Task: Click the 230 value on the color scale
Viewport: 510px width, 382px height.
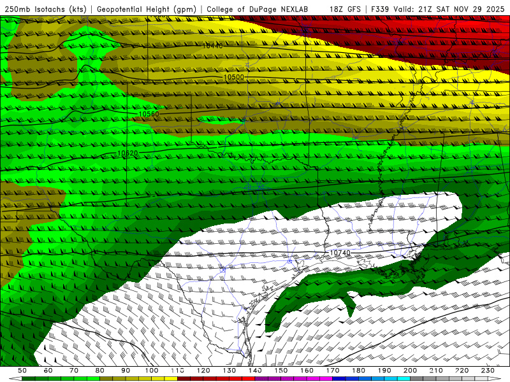Action: click(x=488, y=371)
